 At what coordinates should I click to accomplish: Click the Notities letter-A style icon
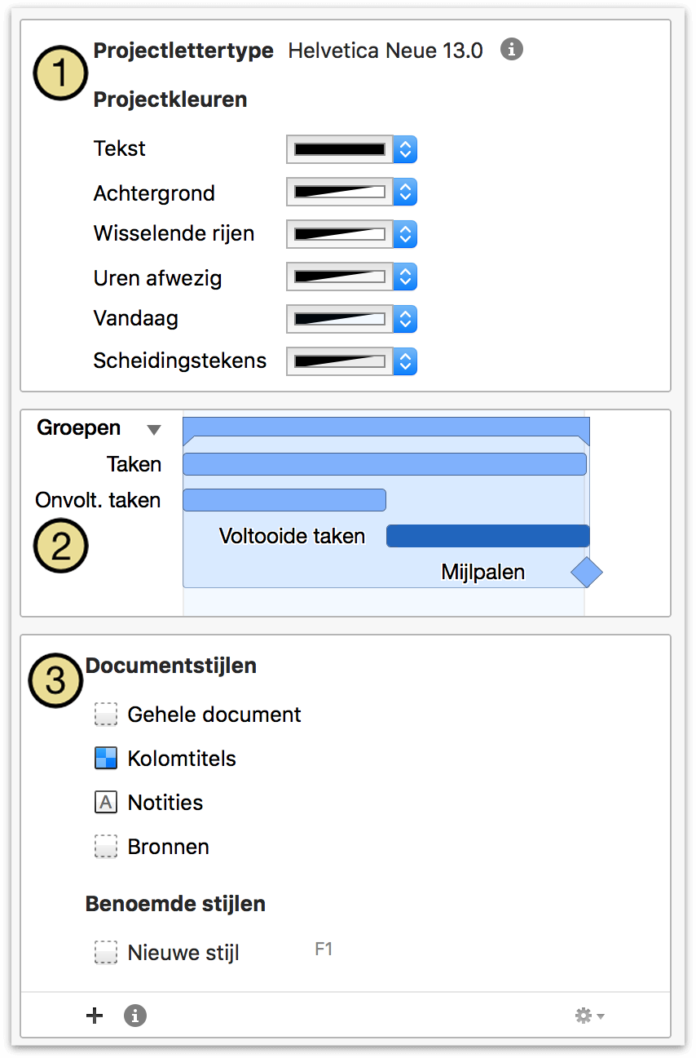coord(105,803)
